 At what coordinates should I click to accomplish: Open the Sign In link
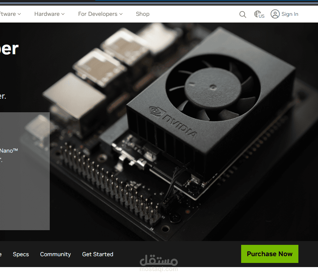pyautogui.click(x=290, y=14)
